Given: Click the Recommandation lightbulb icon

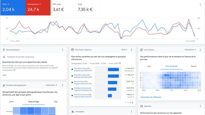Looking at the screenshot, I should pos(4,50).
